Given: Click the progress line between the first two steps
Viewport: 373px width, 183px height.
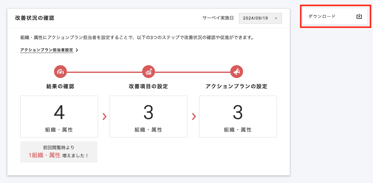Looking at the screenshot, I should pos(105,72).
